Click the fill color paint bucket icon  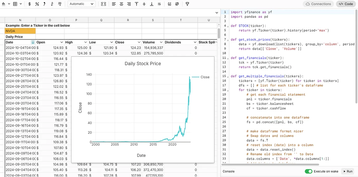click(4, 4)
